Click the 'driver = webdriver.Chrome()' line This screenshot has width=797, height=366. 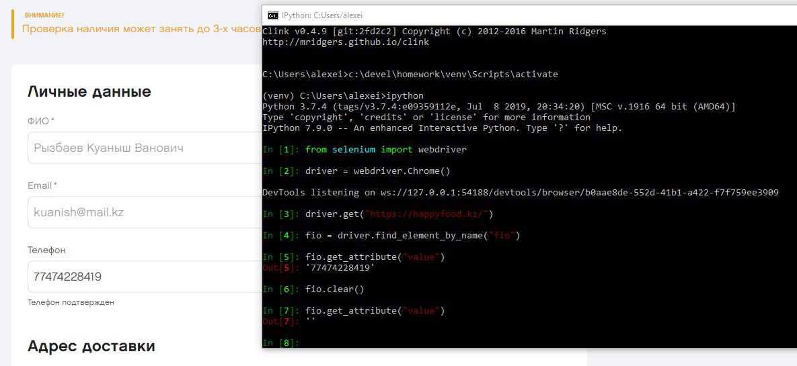[356, 171]
